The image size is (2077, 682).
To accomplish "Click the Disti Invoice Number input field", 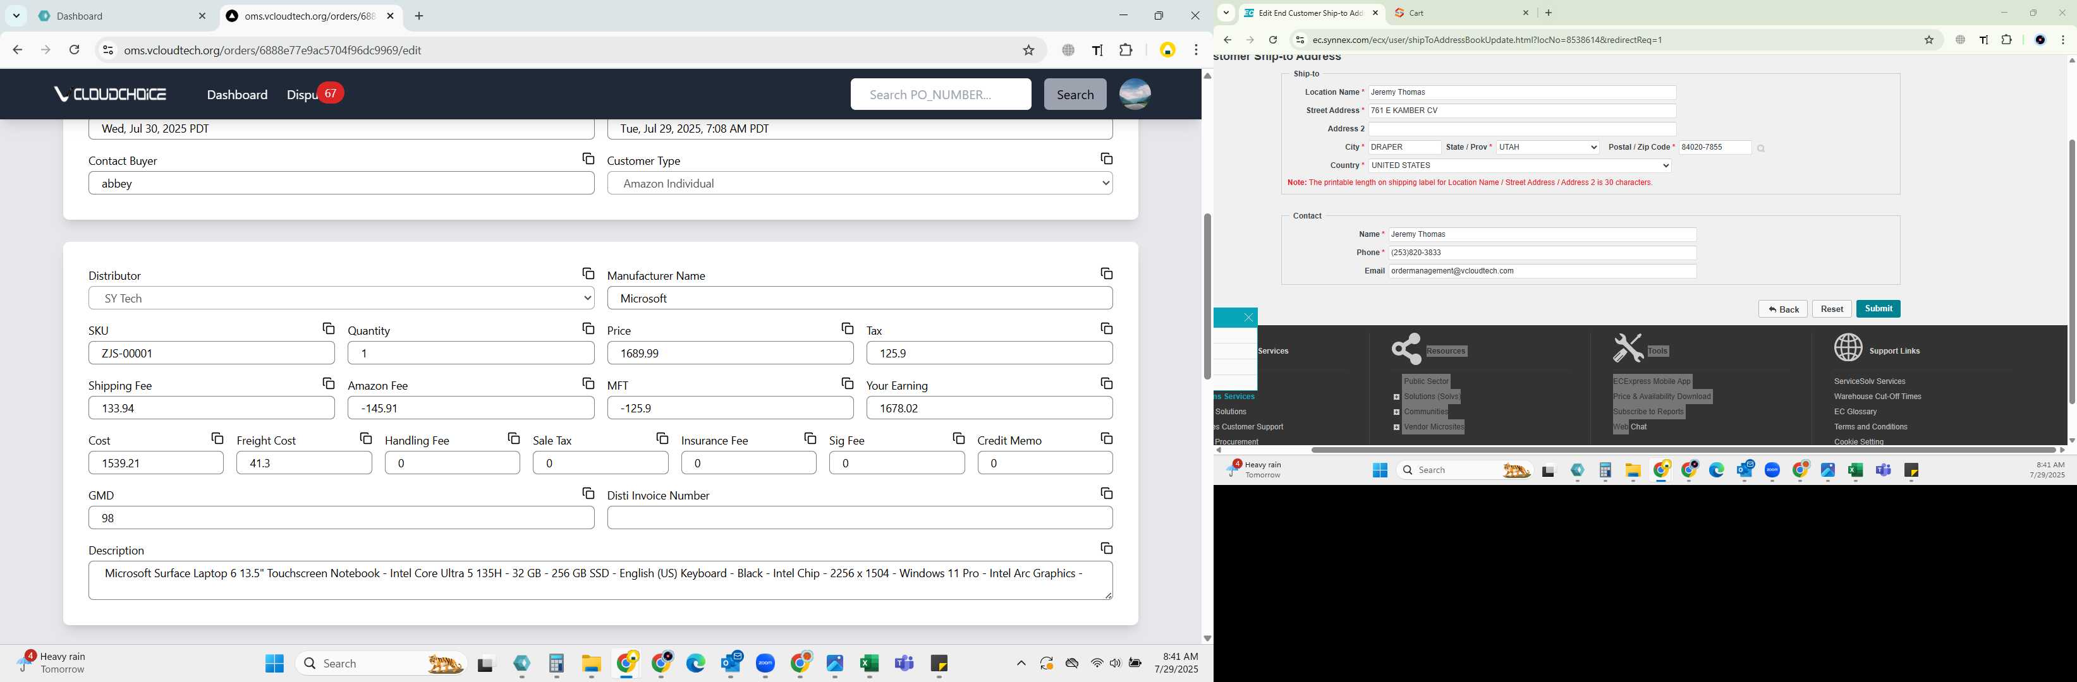I will 860,518.
